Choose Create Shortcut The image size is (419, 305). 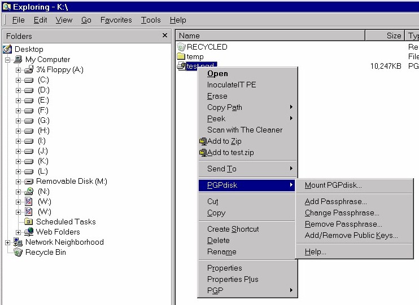pyautogui.click(x=248, y=229)
